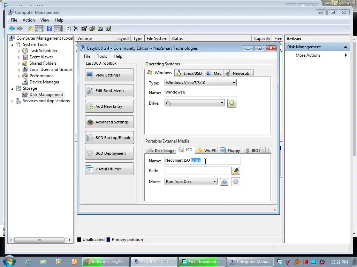Click the View Settings button
Viewport: 357px width, 267px height.
tap(109, 75)
